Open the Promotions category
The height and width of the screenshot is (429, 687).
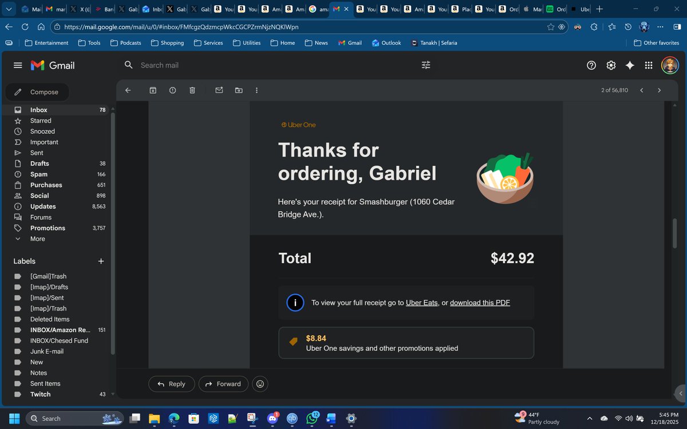[x=55, y=228]
